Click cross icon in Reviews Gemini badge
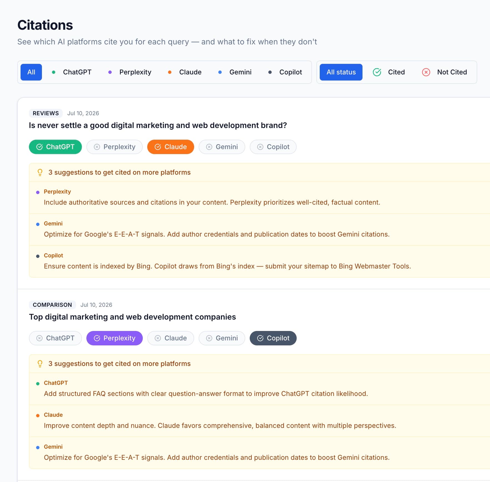Image resolution: width=490 pixels, height=482 pixels. pyautogui.click(x=209, y=147)
